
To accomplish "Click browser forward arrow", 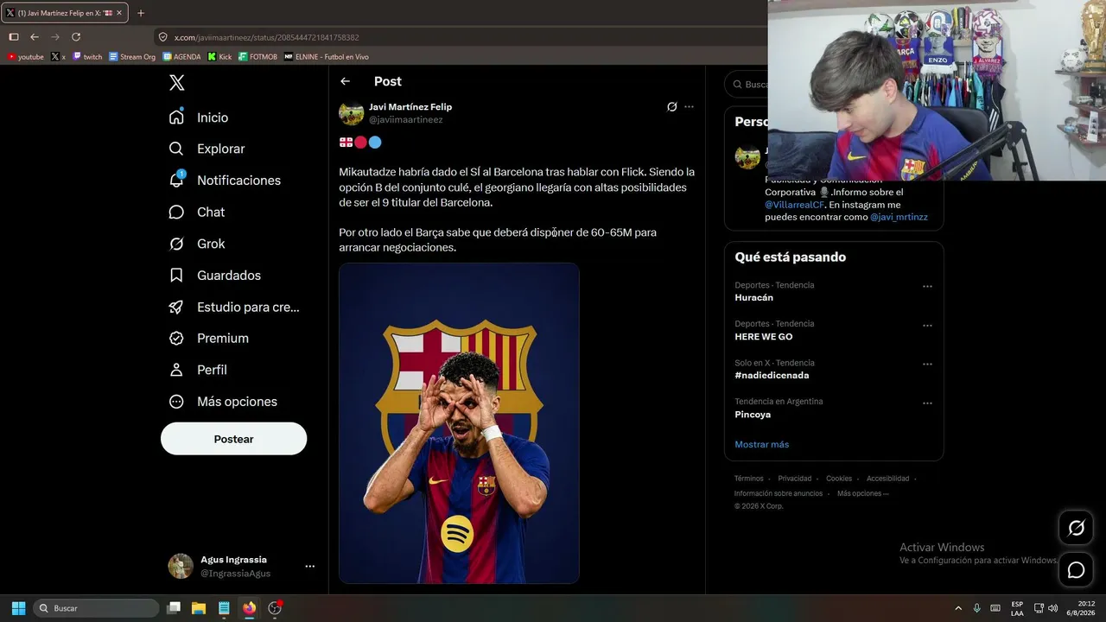I will tap(55, 37).
